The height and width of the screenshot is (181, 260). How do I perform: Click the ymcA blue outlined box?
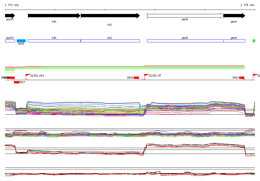[x=234, y=41]
